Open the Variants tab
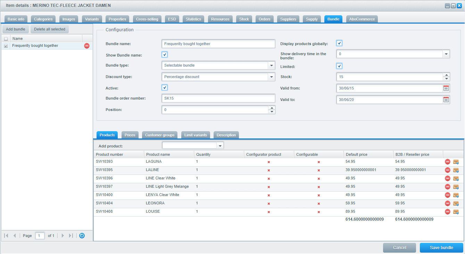This screenshot has width=465, height=254. 92,19
